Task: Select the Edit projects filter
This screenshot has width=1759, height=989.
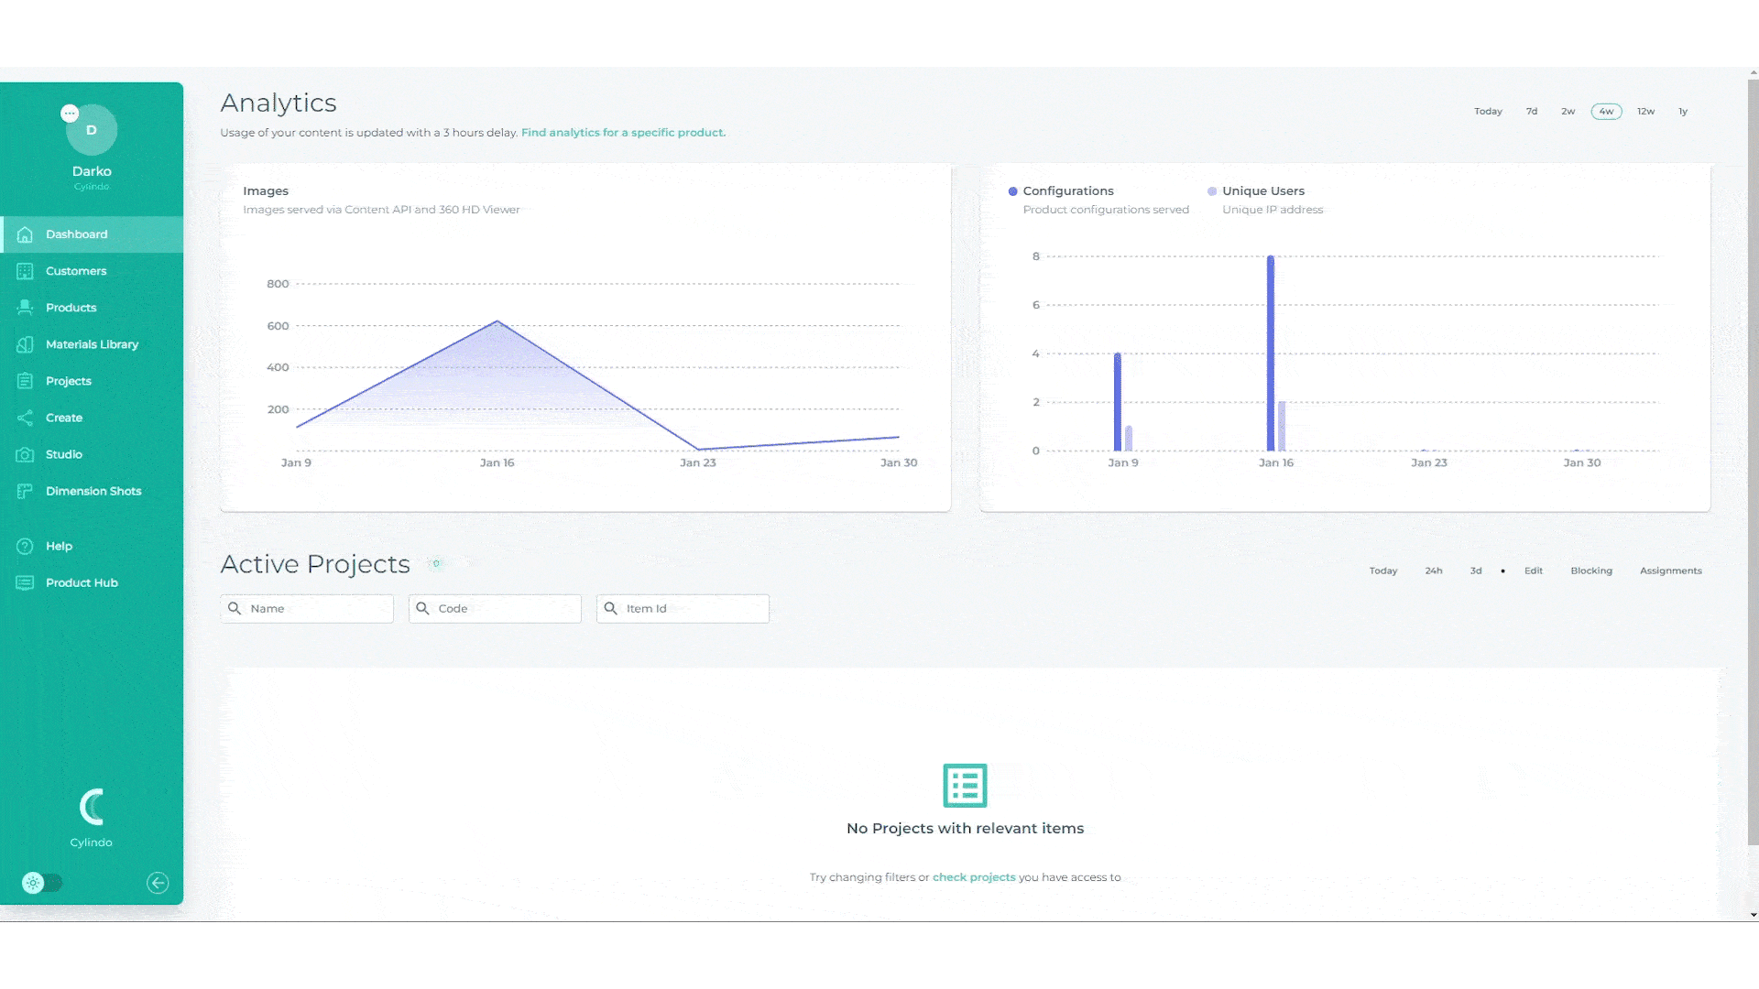Action: click(1534, 571)
